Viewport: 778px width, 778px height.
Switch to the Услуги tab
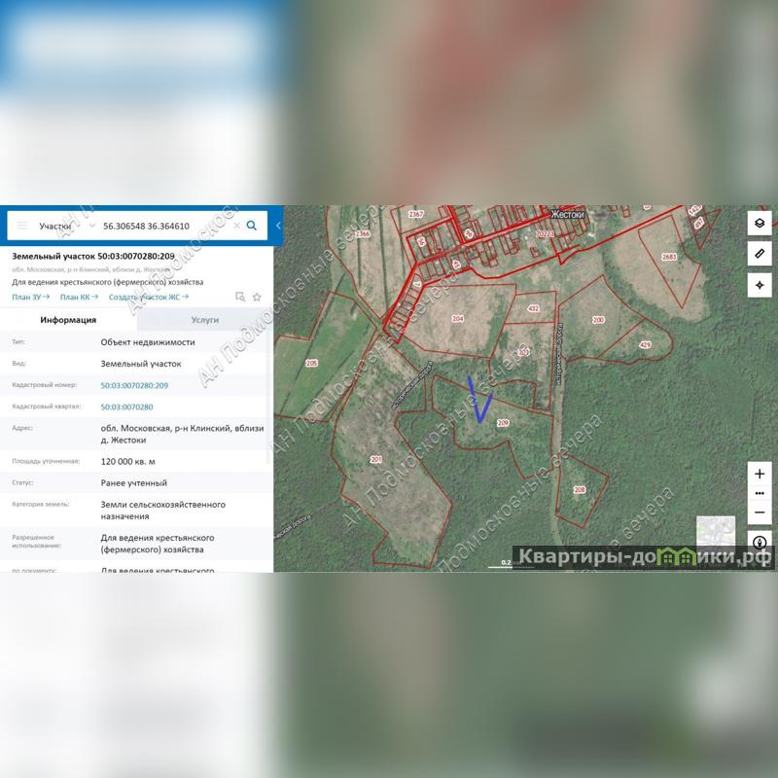pos(204,320)
